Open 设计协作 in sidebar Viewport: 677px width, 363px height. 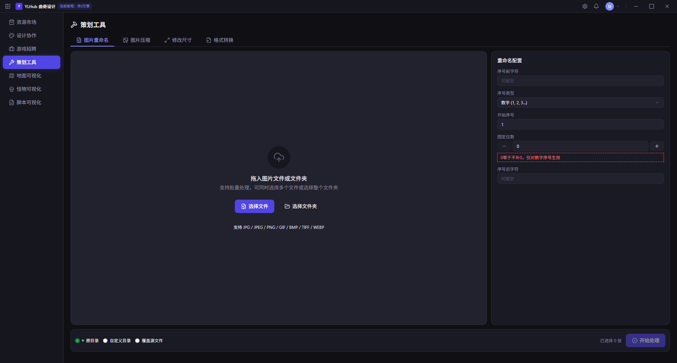31,36
